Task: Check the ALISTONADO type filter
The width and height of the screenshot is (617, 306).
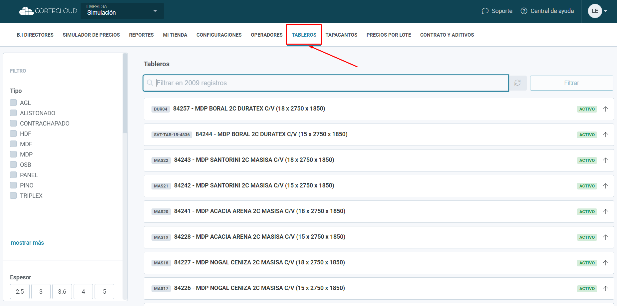Action: pos(13,113)
